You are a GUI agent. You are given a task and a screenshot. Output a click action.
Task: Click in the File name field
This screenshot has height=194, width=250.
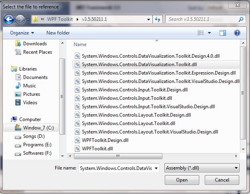116,168
